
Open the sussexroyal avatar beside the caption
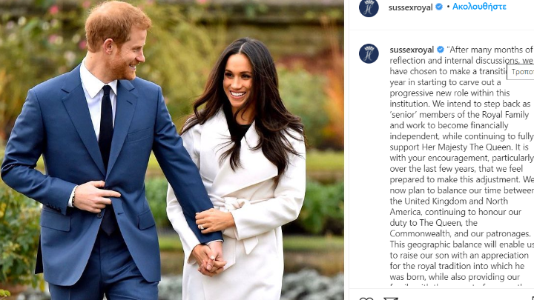(369, 53)
